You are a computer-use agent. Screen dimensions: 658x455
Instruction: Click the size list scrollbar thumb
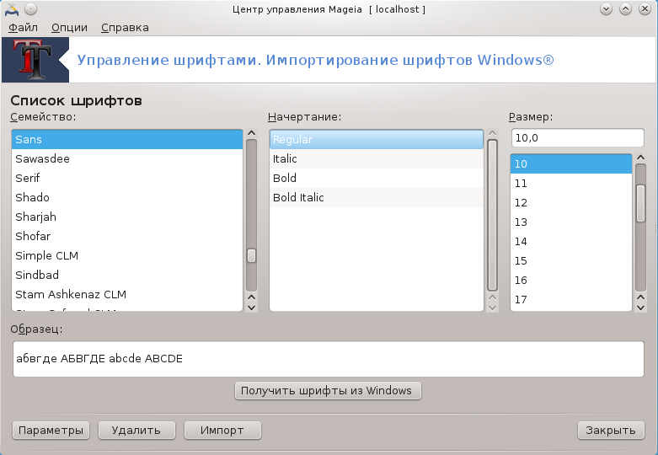[641, 203]
